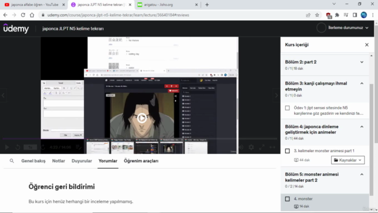Open Ödev 1 jlpt sensei assignment
Screen dimensions: 378x213
328,111
